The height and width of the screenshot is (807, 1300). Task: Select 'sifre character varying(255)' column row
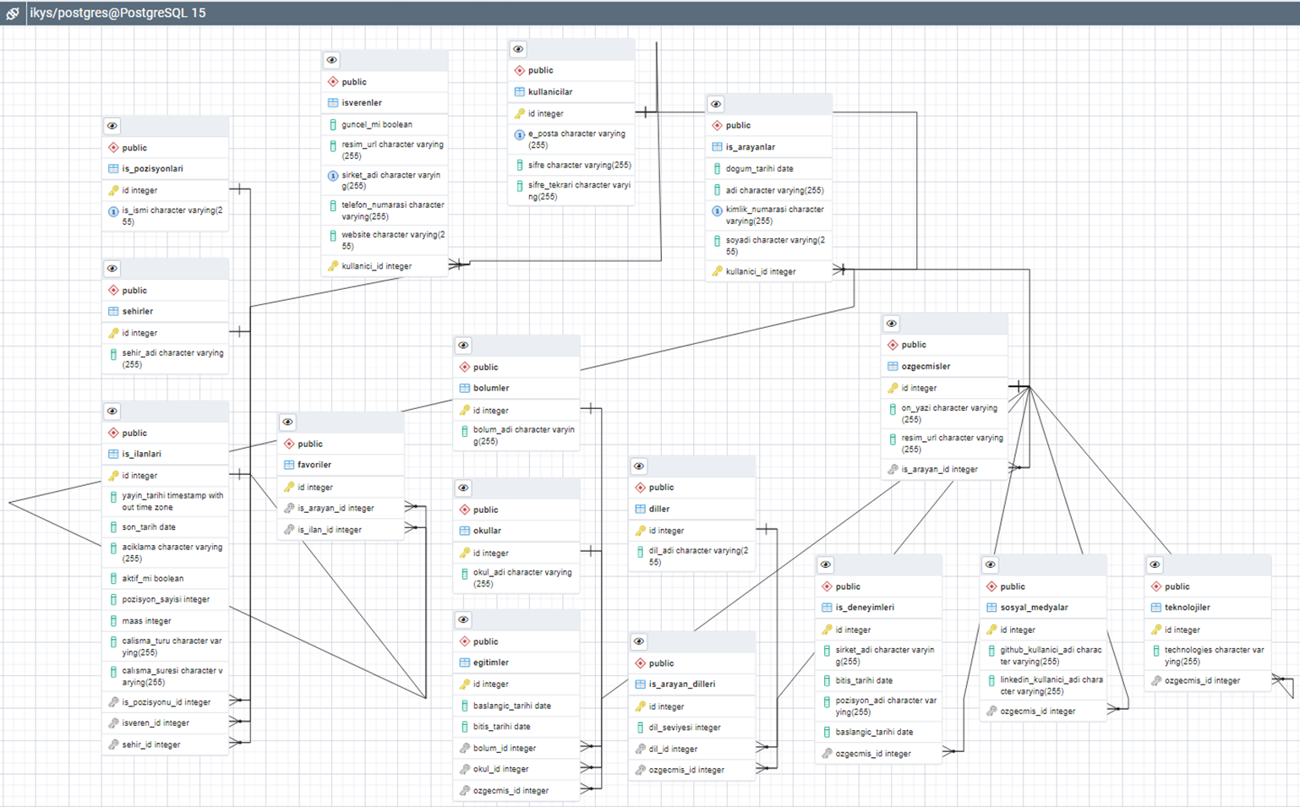coord(571,166)
